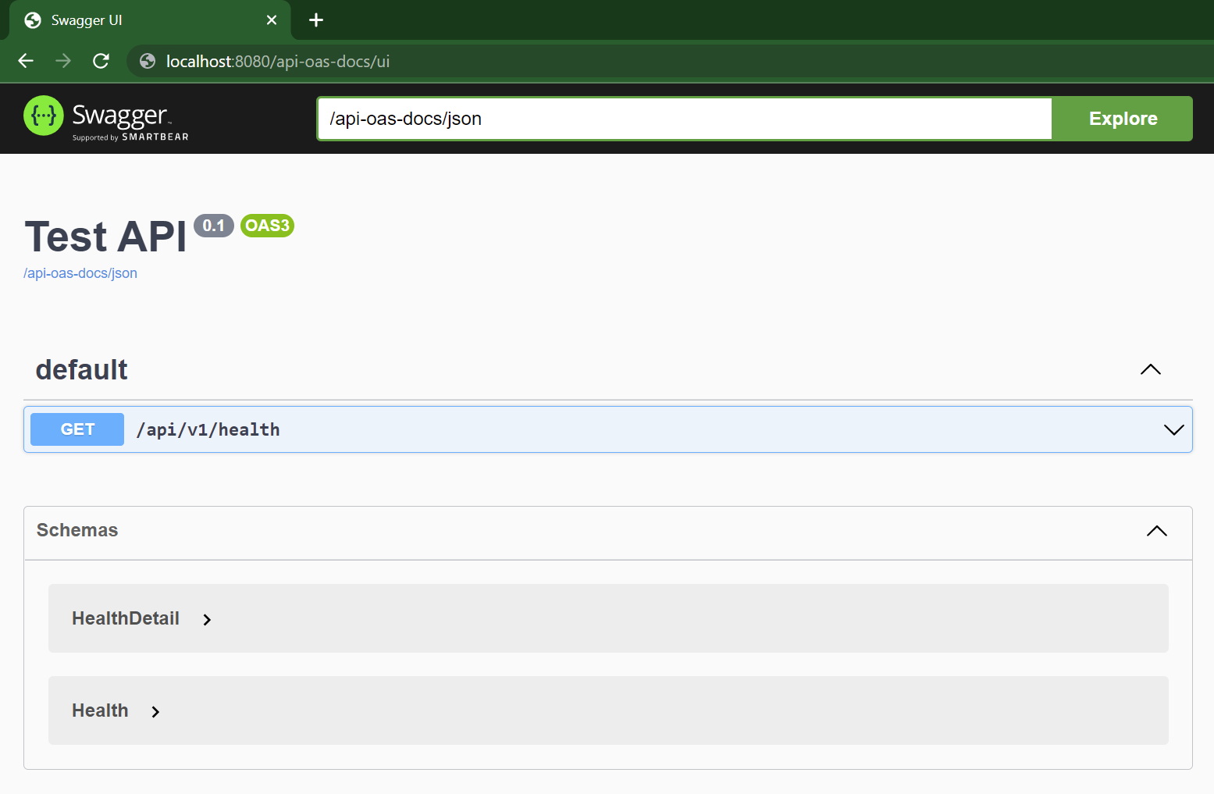The image size is (1214, 794).
Task: Click the browser back arrow
Action: (x=26, y=61)
